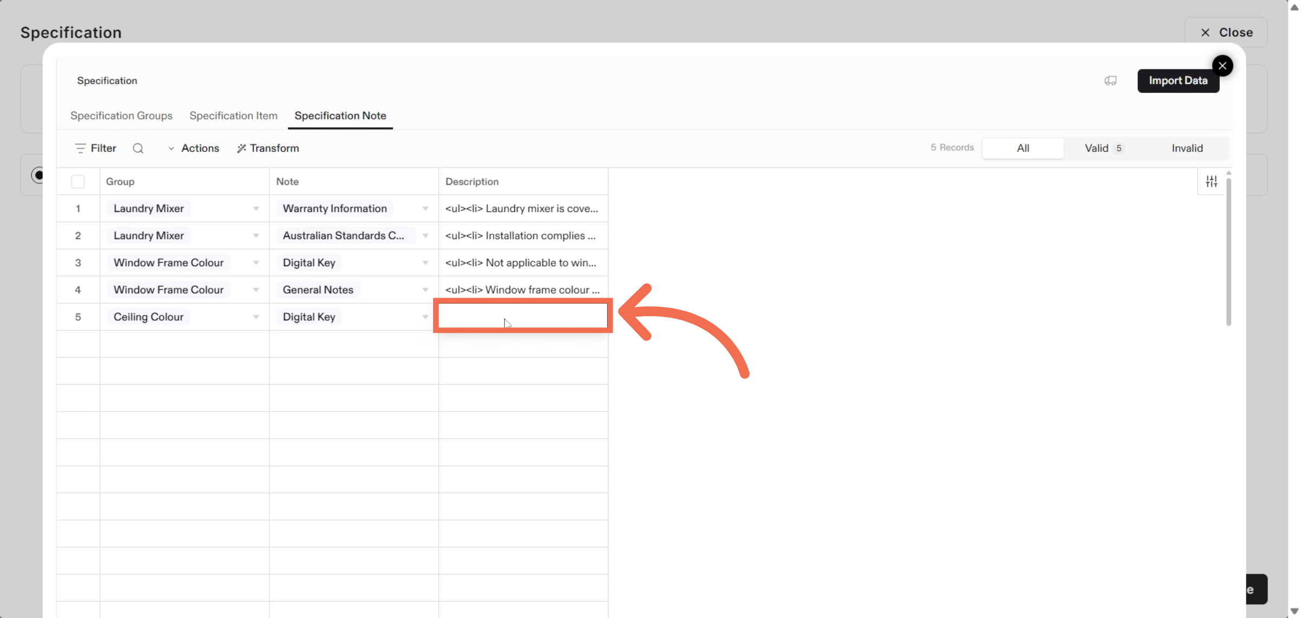1301x618 pixels.
Task: Close the import dialog with black X
Action: pyautogui.click(x=1222, y=66)
